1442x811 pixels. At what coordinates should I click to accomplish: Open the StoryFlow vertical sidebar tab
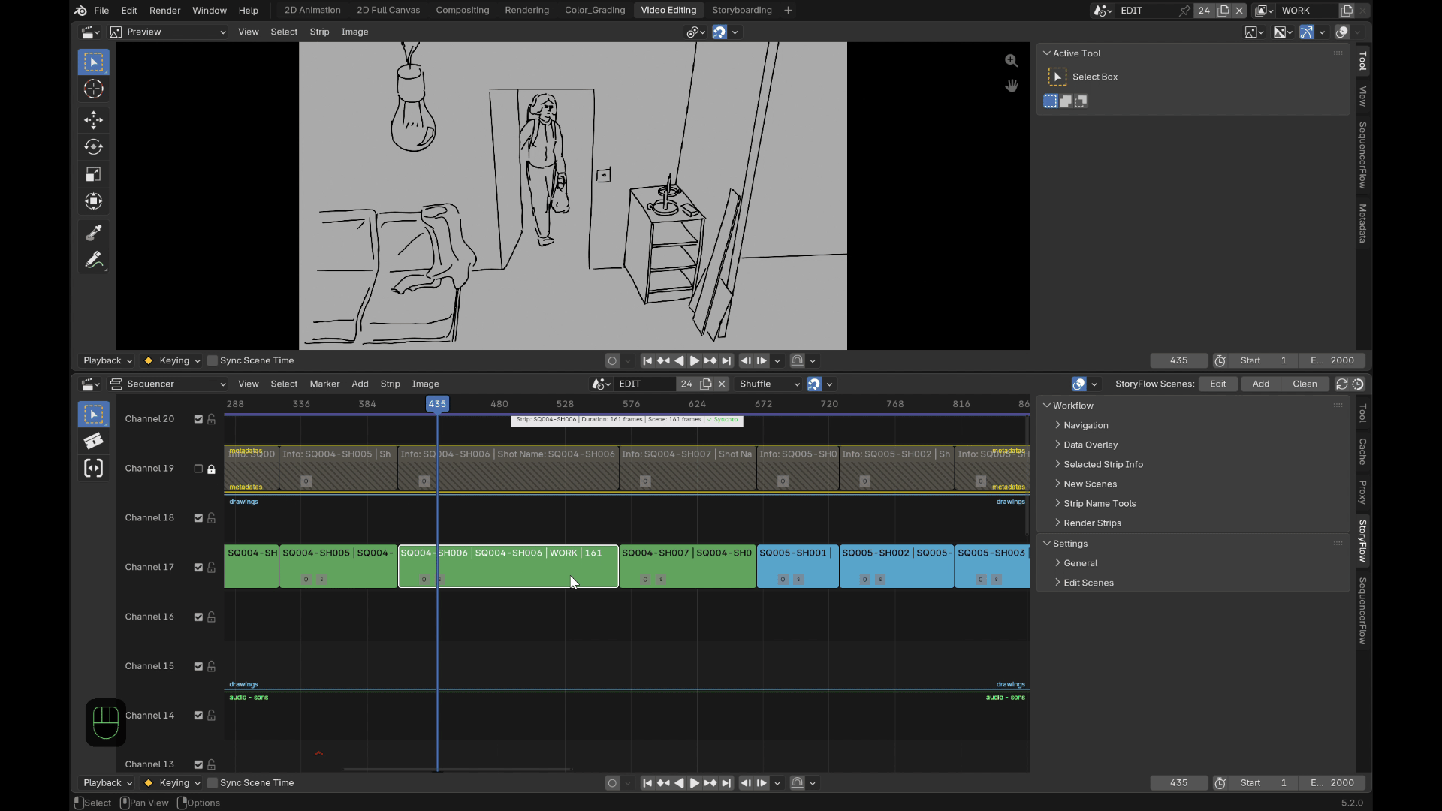(1363, 541)
